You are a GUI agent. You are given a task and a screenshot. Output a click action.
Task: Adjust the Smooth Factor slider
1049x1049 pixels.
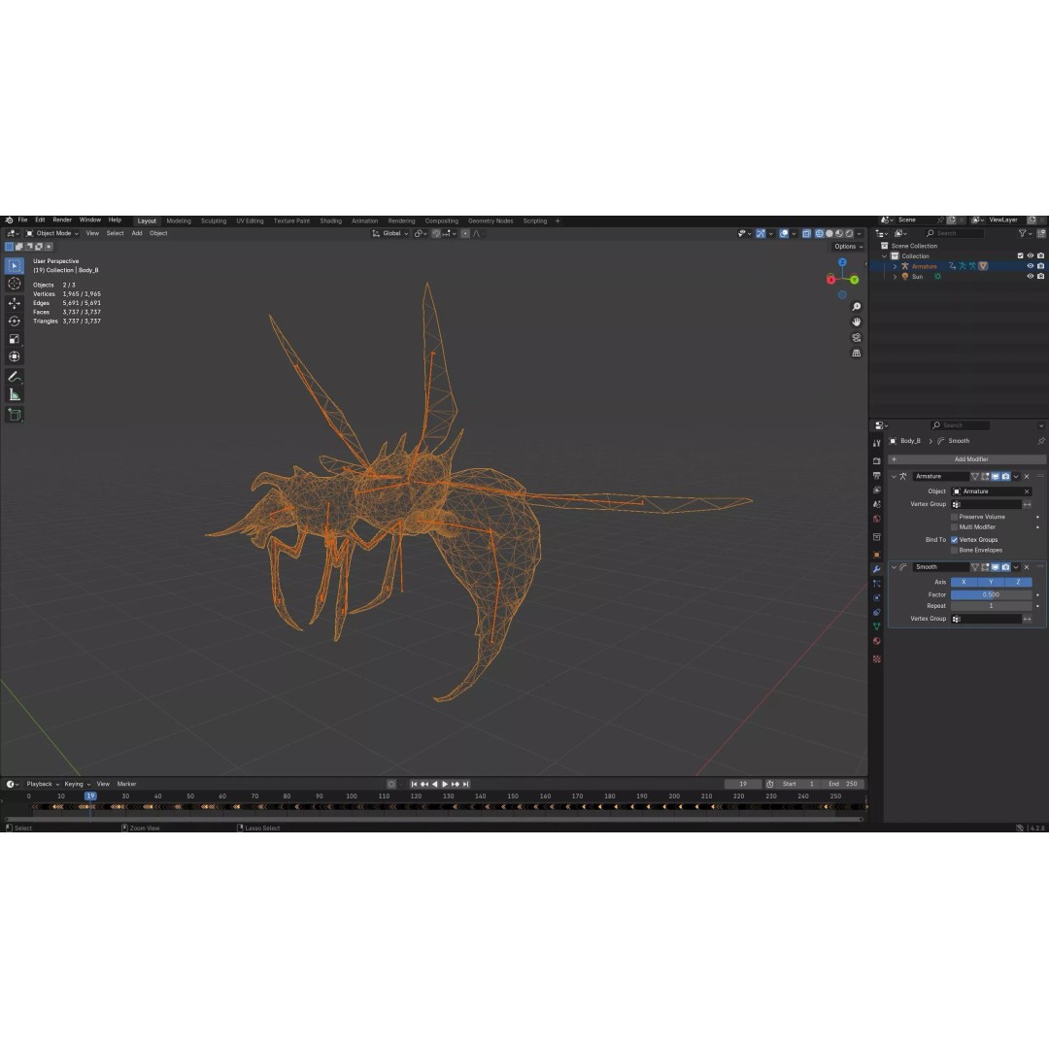coord(991,594)
